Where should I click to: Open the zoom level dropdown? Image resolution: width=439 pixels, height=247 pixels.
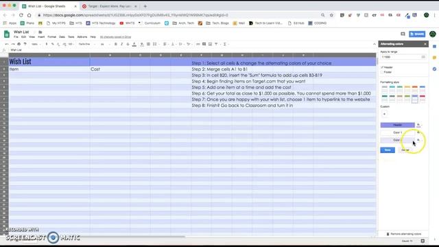(x=36, y=44)
